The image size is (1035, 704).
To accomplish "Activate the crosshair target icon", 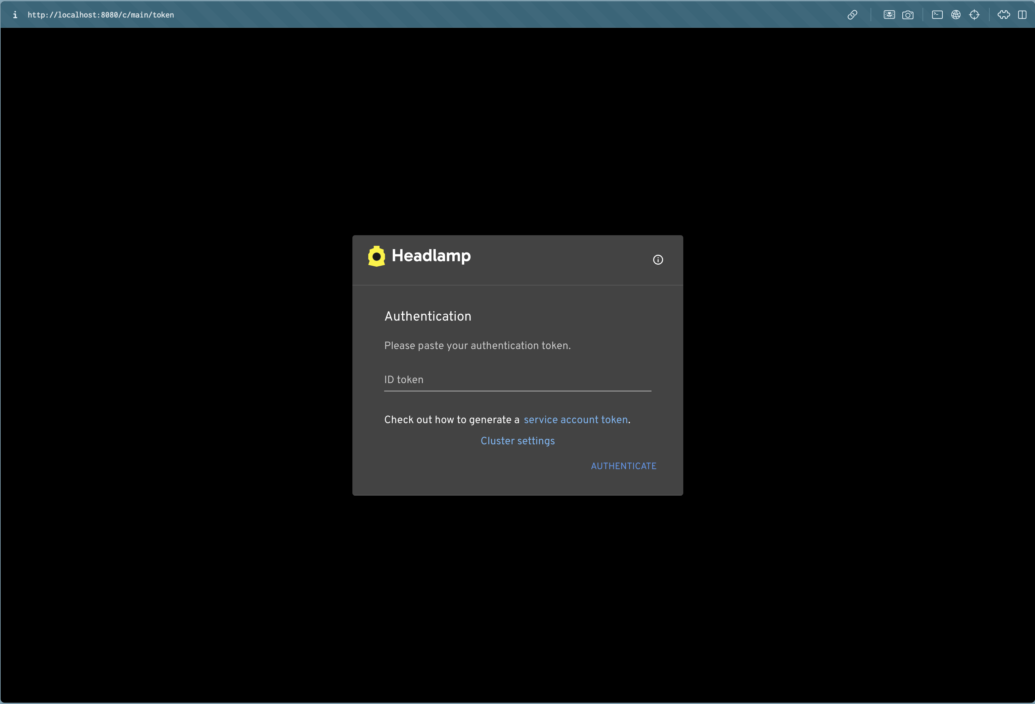I will pyautogui.click(x=974, y=15).
